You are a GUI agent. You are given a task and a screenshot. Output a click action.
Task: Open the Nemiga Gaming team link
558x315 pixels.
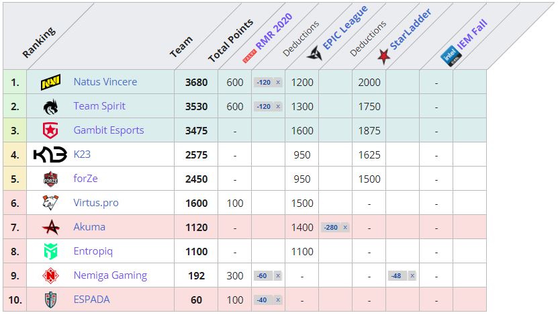tap(109, 275)
